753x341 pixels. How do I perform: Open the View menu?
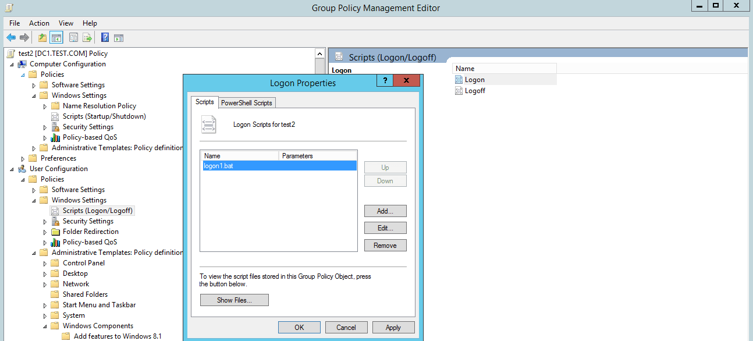pos(66,23)
